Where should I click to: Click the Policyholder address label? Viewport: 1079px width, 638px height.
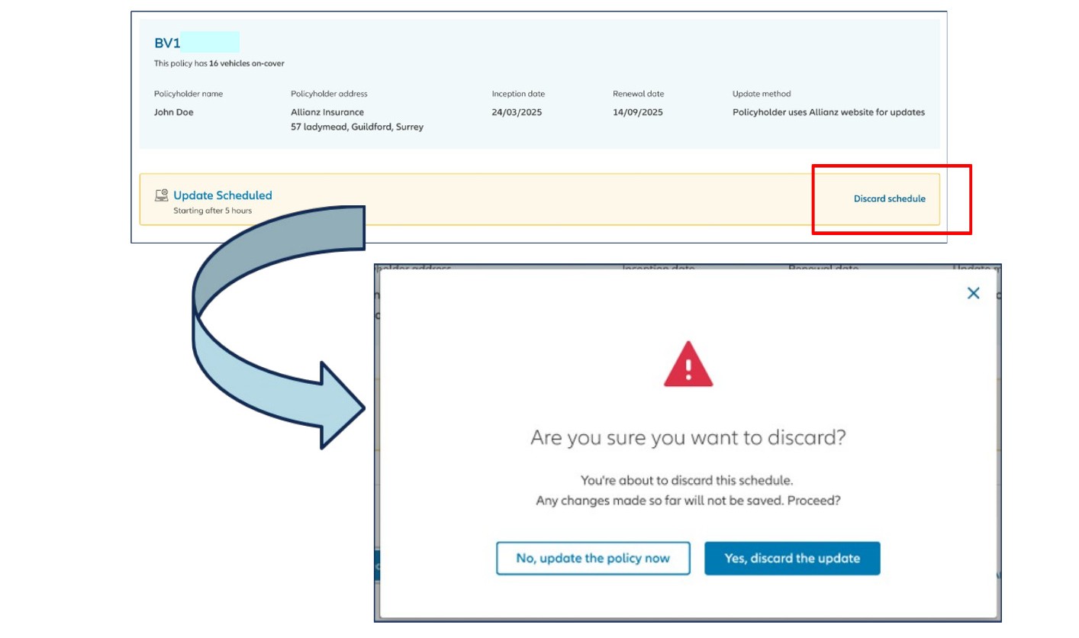click(x=329, y=94)
